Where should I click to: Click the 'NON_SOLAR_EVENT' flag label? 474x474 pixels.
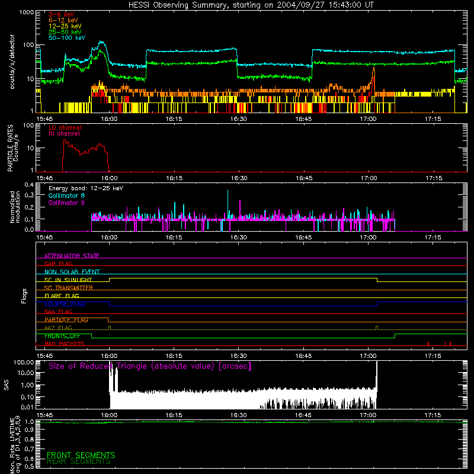tap(72, 272)
